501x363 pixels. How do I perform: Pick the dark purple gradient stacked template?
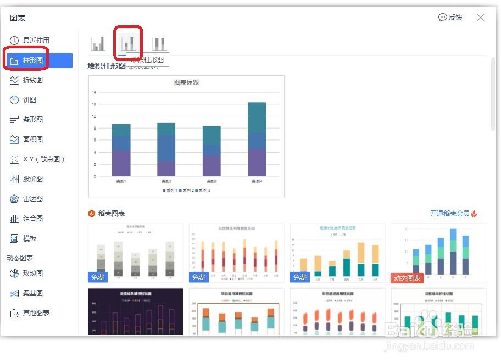click(136, 312)
